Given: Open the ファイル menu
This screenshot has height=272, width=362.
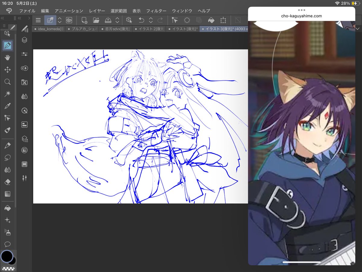Looking at the screenshot, I should coord(27,11).
